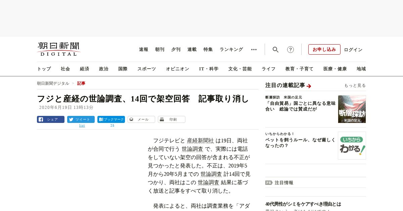
Task: Click the bookmark count 25
Action: (x=112, y=126)
